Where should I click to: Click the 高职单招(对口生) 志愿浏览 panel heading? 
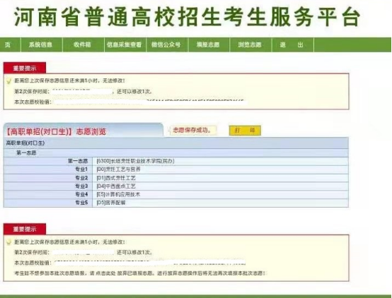coord(56,131)
